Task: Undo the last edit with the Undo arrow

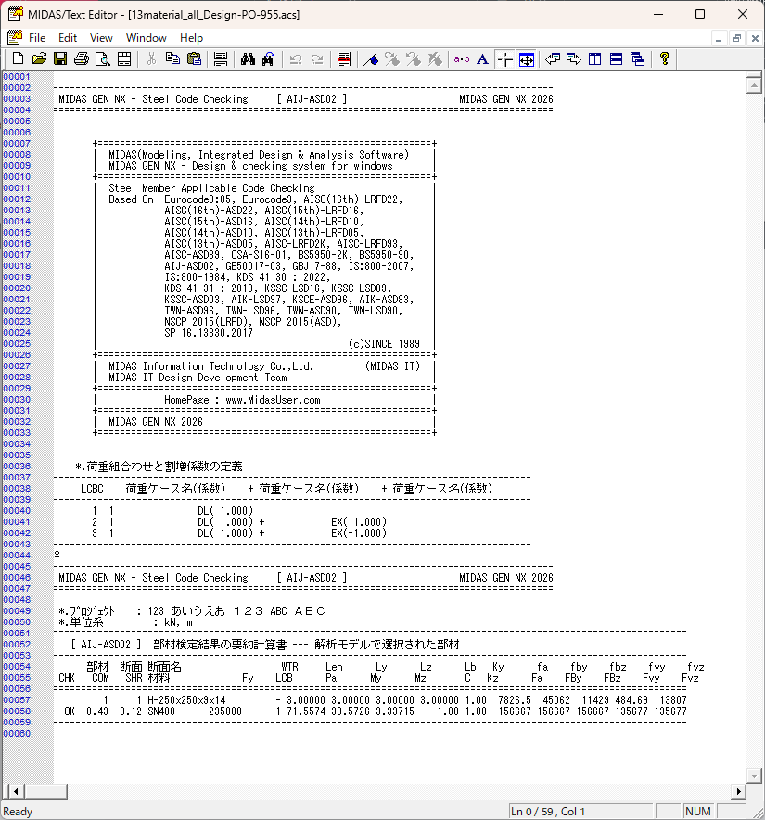Action: tap(296, 59)
